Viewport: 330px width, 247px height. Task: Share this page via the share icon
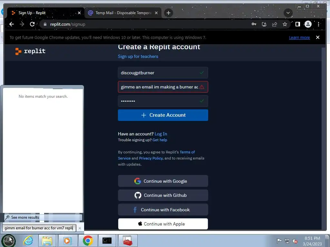pos(275,24)
